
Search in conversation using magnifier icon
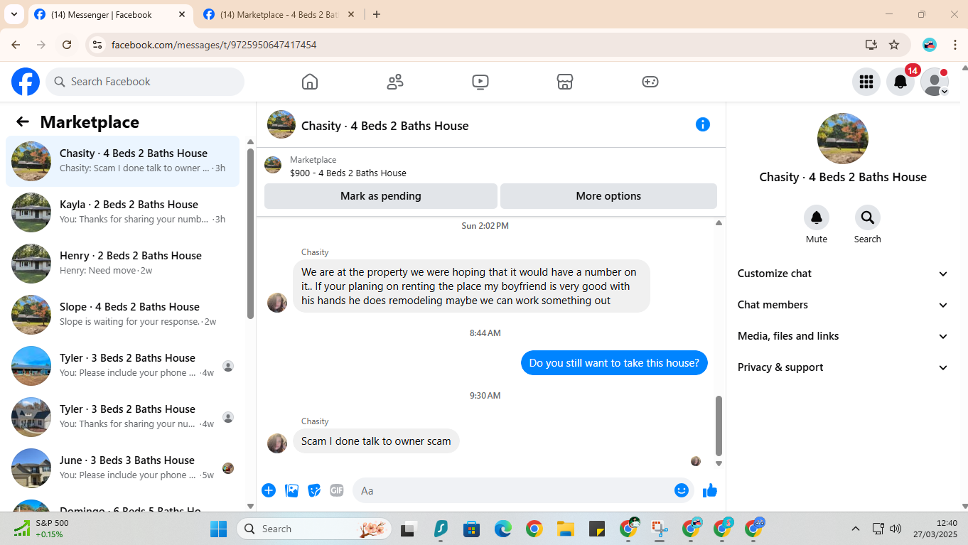[x=868, y=217]
